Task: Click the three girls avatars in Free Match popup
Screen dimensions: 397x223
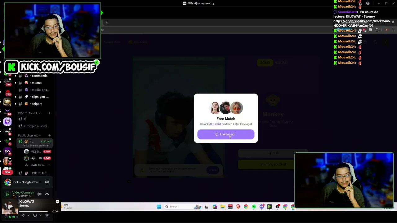Action: click(x=226, y=108)
